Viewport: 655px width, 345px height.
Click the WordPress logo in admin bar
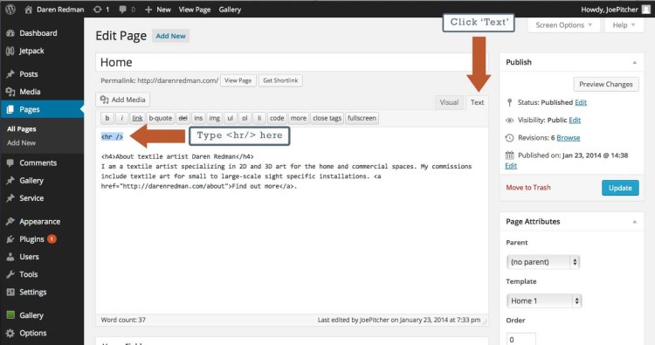click(10, 9)
